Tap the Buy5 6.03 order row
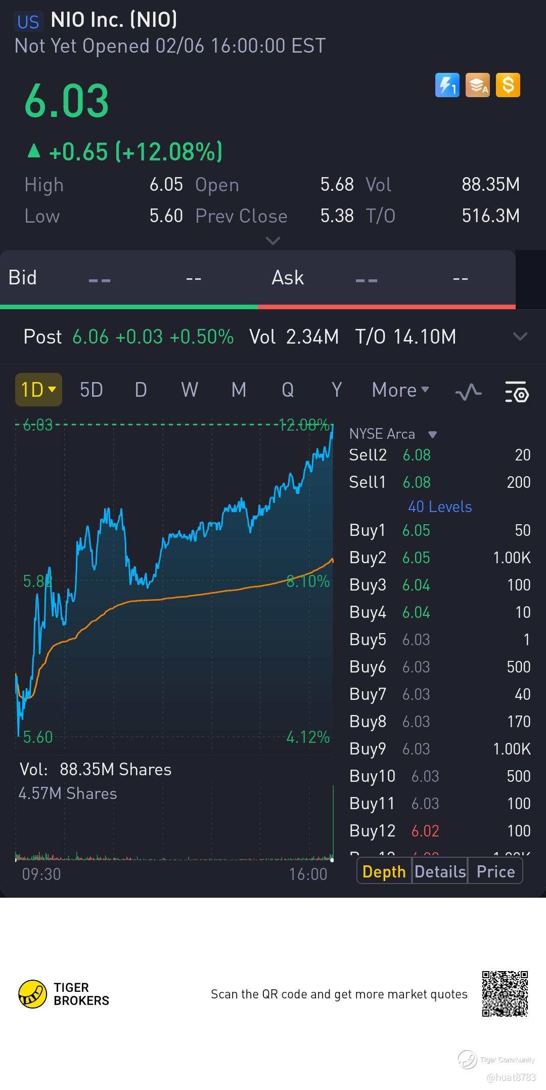Viewport: 546px width, 1090px height. tap(440, 639)
